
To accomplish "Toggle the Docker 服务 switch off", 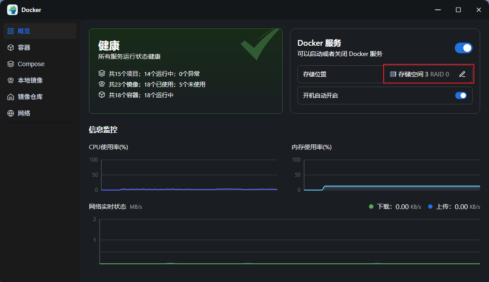I will 463,48.
